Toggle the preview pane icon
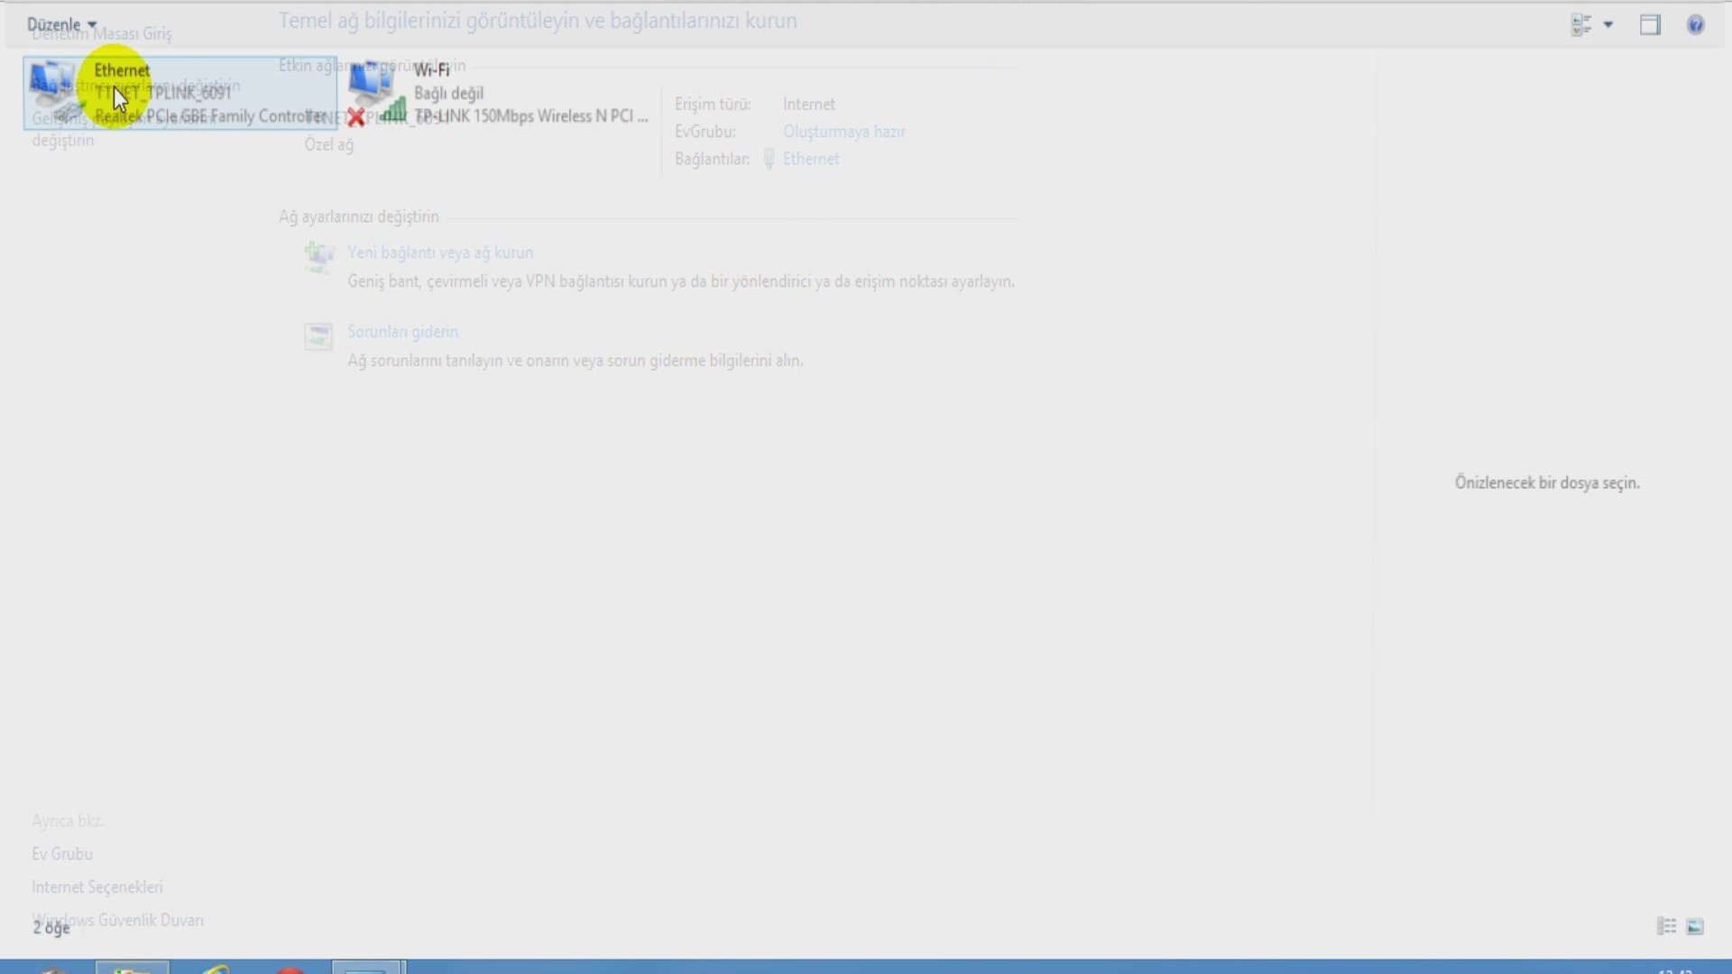Image resolution: width=1732 pixels, height=974 pixels. [1650, 25]
